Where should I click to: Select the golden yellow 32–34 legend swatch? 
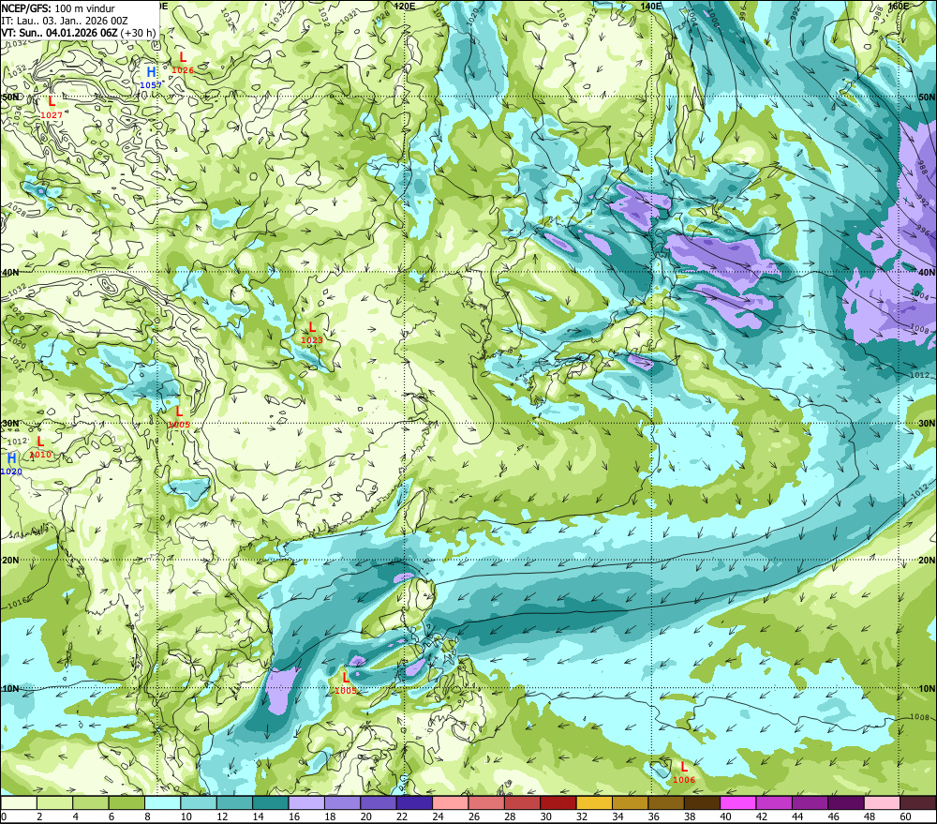(595, 802)
